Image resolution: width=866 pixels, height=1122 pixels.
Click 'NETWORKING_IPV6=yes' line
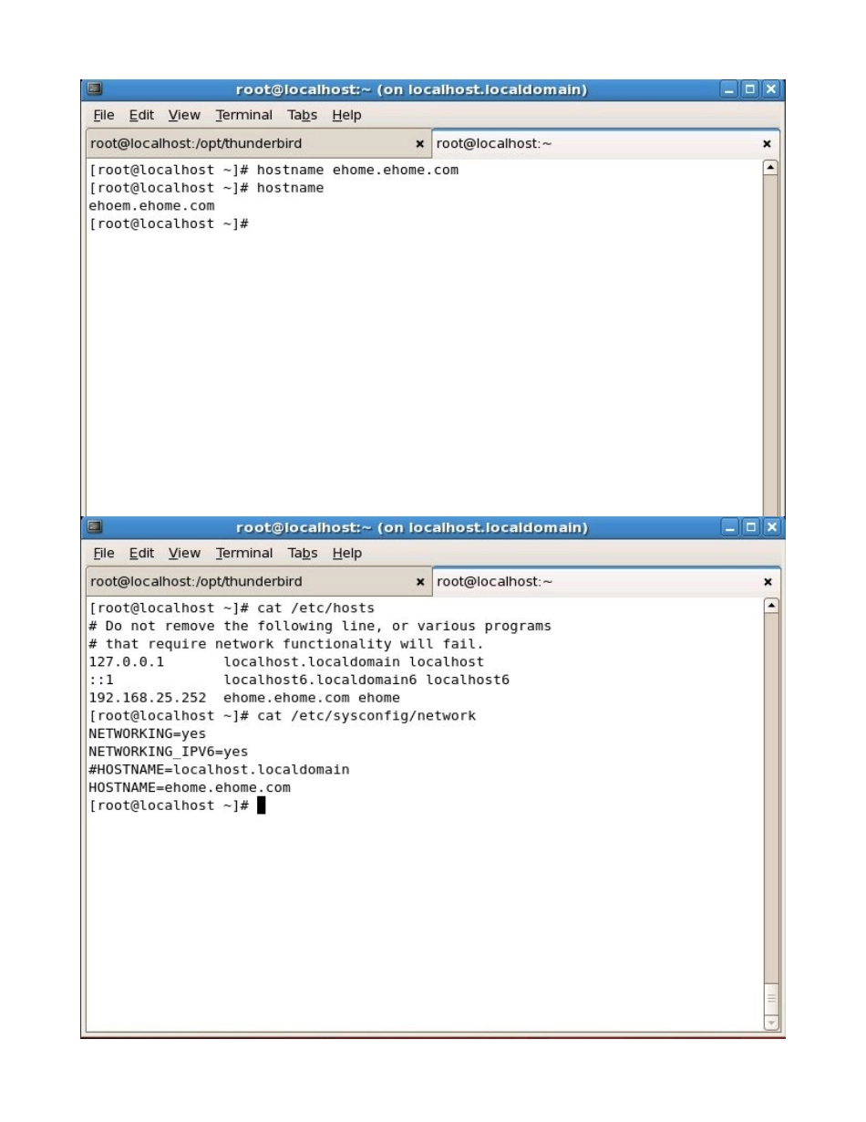click(169, 752)
